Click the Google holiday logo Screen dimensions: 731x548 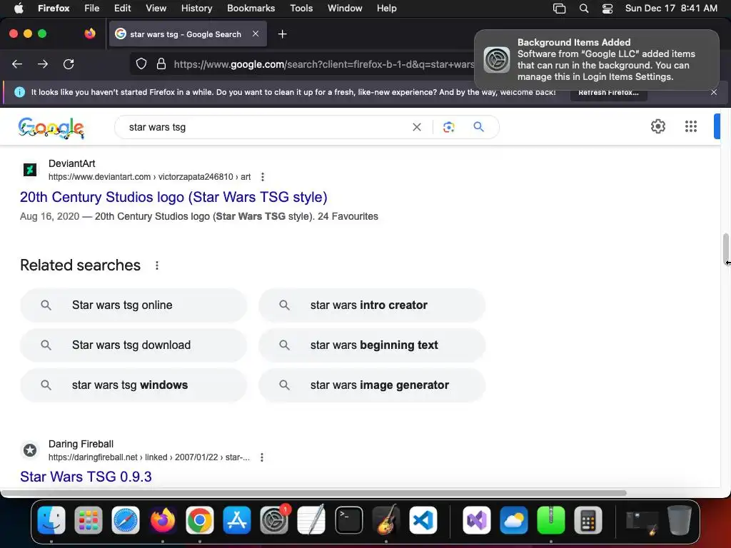(x=51, y=128)
